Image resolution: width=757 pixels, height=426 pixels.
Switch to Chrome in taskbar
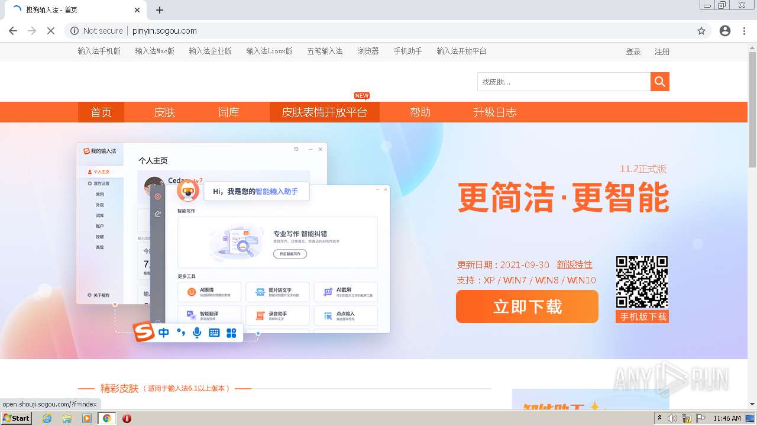106,418
